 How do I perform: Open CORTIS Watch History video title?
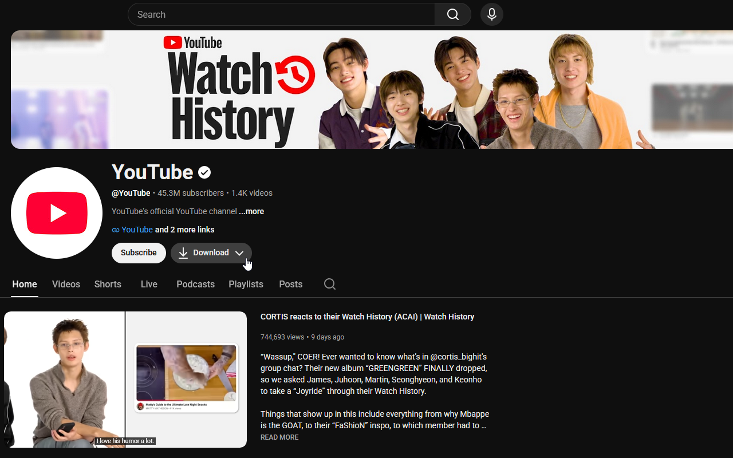pos(368,317)
